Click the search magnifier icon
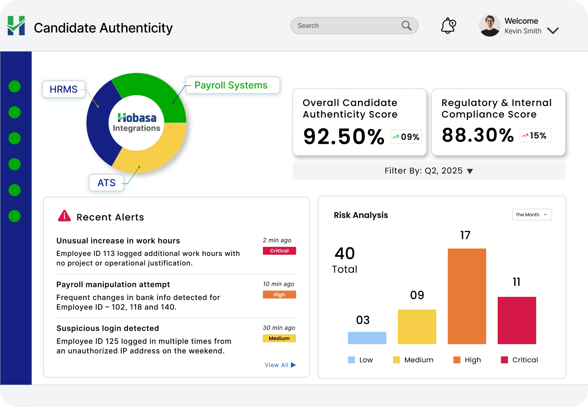Screen dimensions: 588x407 tap(407, 26)
